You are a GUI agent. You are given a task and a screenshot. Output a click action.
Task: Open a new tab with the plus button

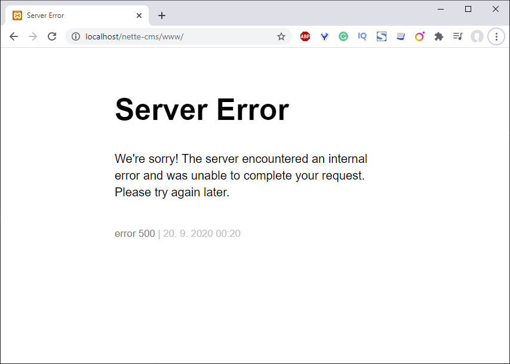(162, 15)
